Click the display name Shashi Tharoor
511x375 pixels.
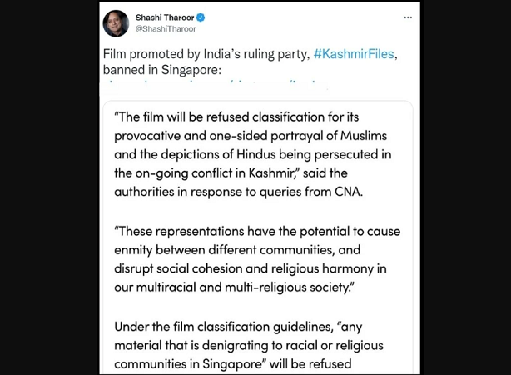(165, 17)
